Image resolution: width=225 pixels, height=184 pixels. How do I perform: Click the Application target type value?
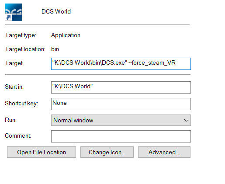point(66,35)
